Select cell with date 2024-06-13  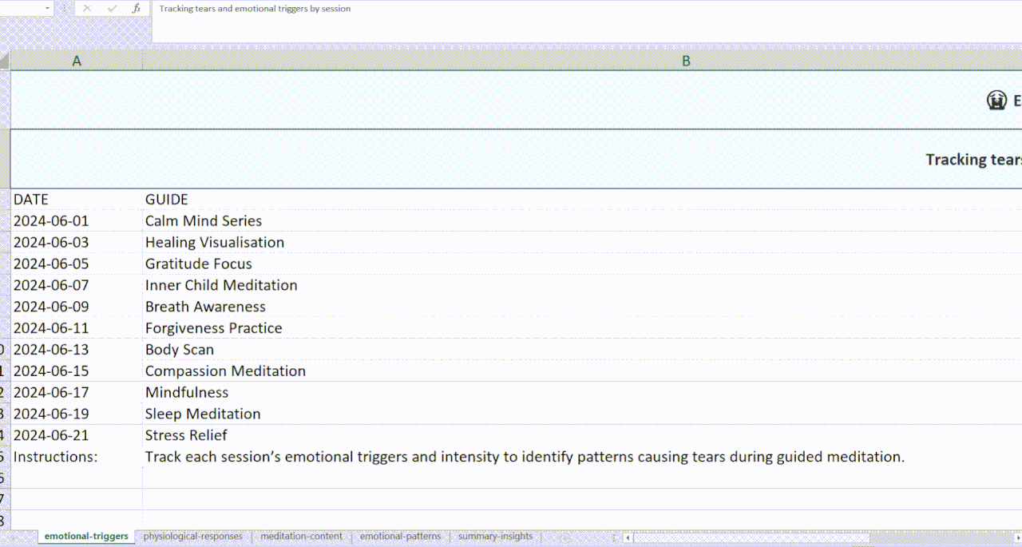click(x=77, y=350)
